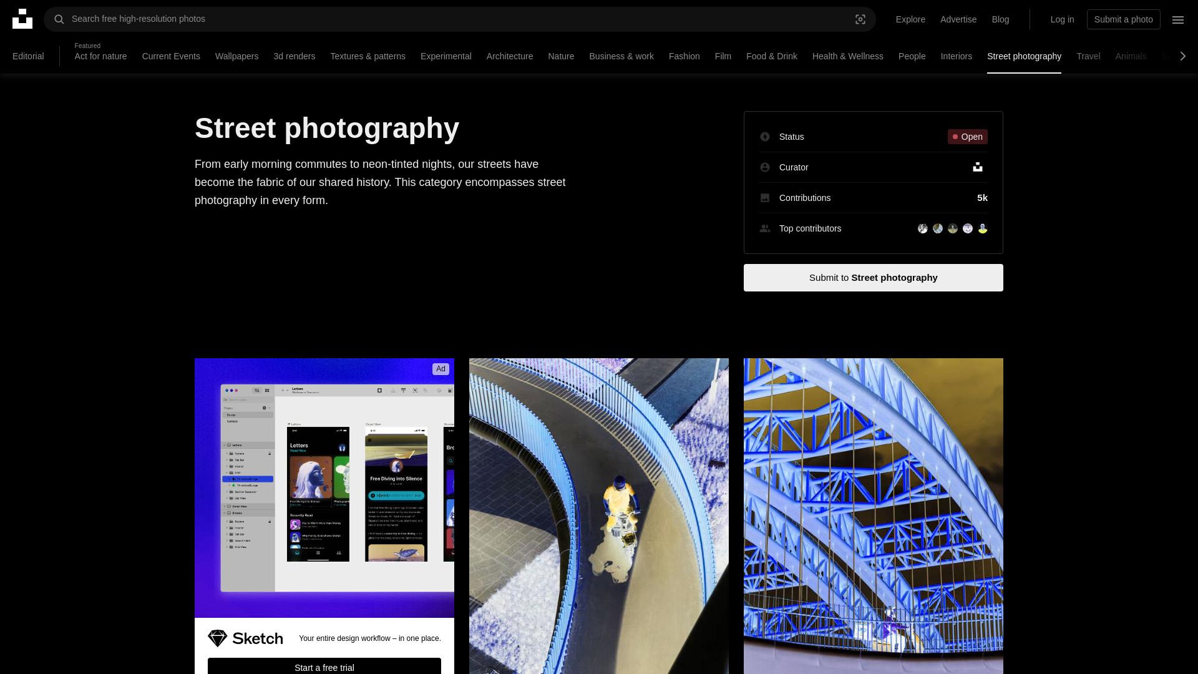Select the Interiors tab
Viewport: 1198px width, 674px height.
click(956, 56)
